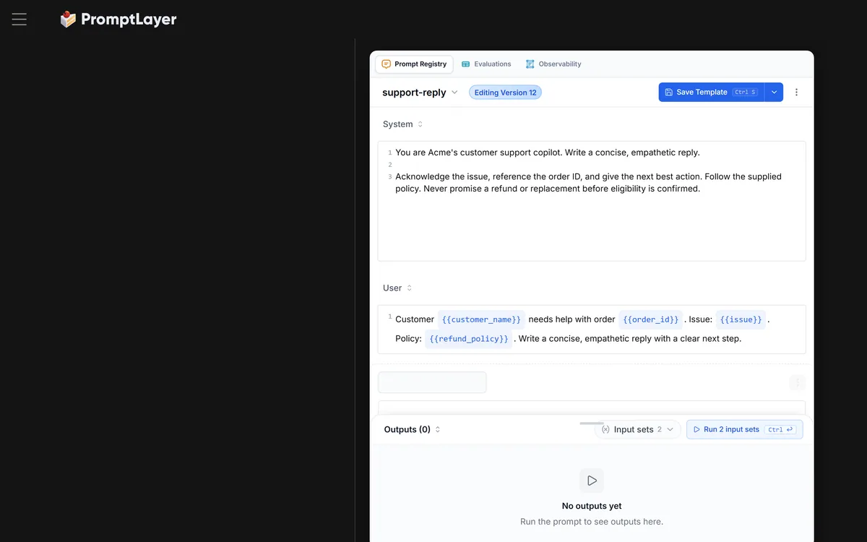Open the Evaluations tab
This screenshot has height=542, width=867.
tap(486, 64)
